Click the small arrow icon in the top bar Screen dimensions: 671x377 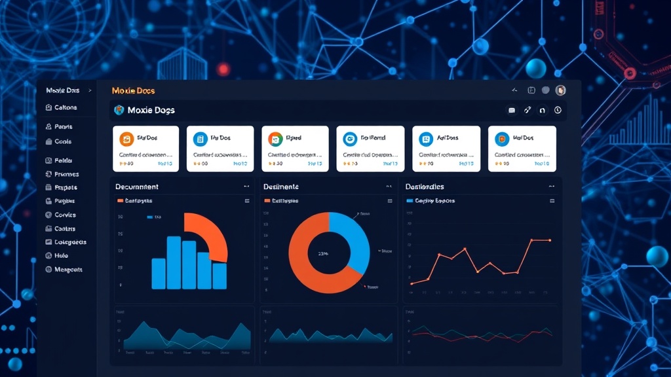click(514, 90)
